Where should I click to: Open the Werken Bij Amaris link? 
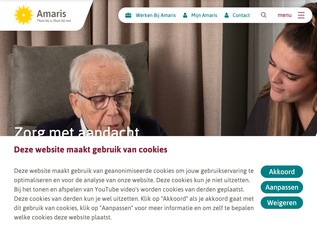(156, 15)
